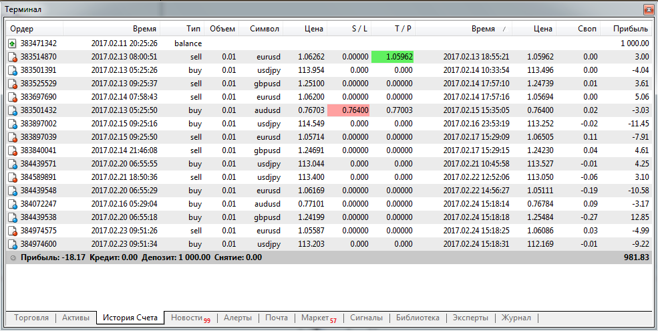Click close time 2017.02.22 14:56:27
Image resolution: width=658 pixels, height=331 pixels.
[x=476, y=191]
